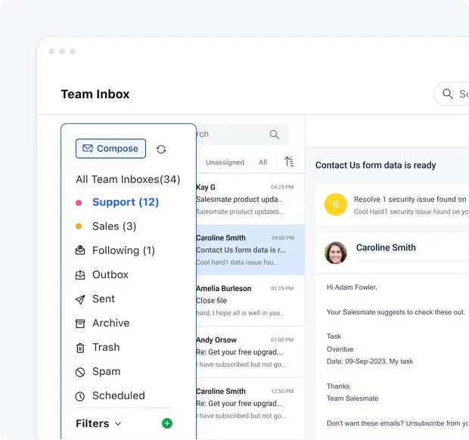Click the orange dot beside Sales
469x440 pixels.
79,226
